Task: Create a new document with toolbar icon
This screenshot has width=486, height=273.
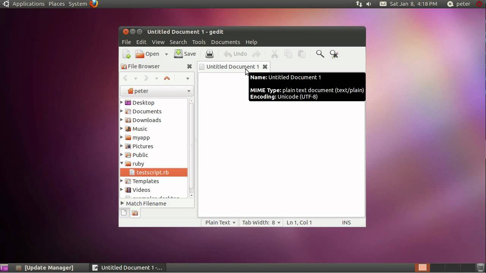Action: (126, 54)
